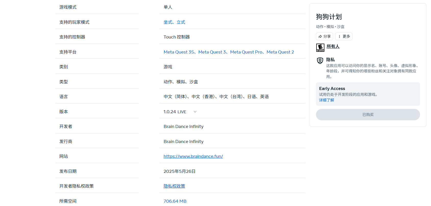Image resolution: width=431 pixels, height=206 pixels.
Task: Click the Brain Dance Infinity value in 开发者 row
Action: [x=183, y=126]
